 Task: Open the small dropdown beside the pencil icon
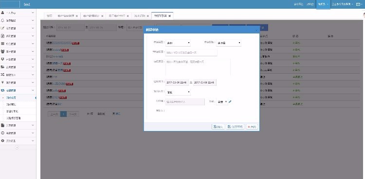222,102
